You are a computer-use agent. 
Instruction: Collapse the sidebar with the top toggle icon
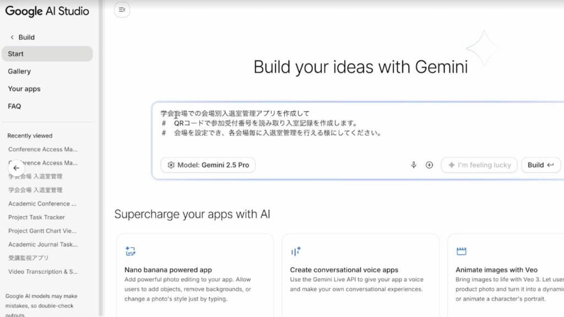tap(122, 9)
